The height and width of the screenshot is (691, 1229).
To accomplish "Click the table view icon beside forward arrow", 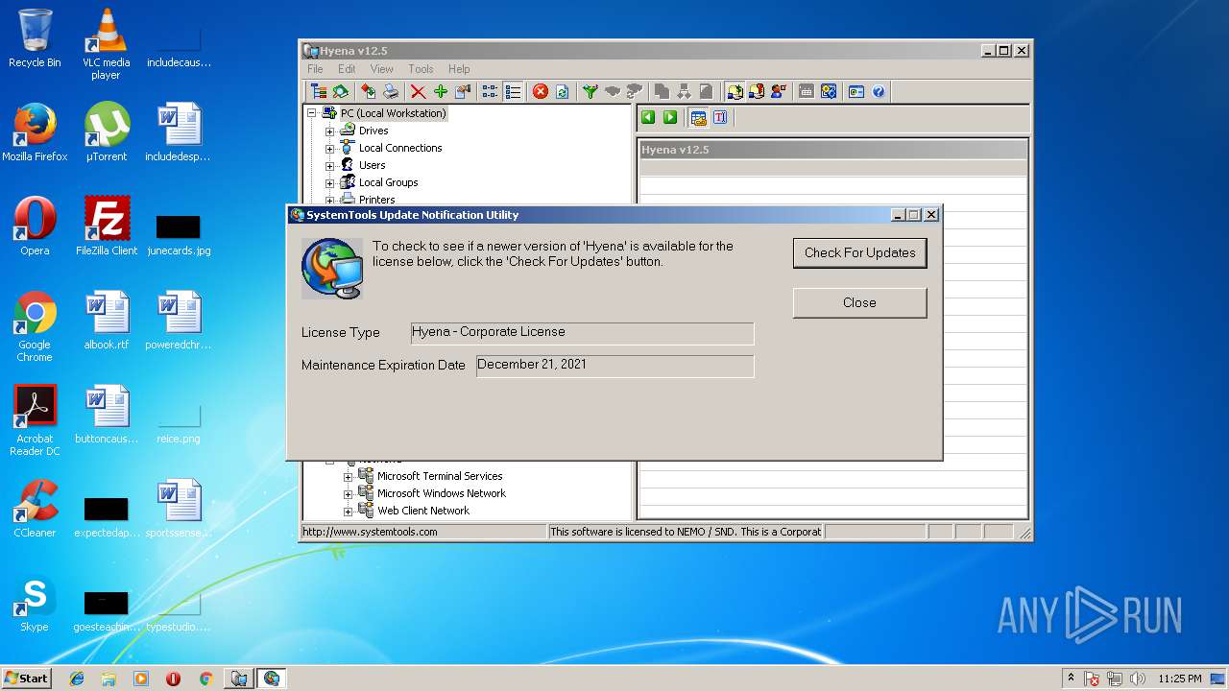I will [698, 117].
